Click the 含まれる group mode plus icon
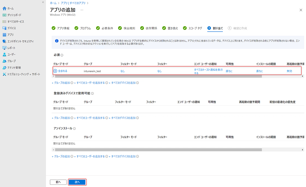Screen dimensions: 306x187 point(55,71)
